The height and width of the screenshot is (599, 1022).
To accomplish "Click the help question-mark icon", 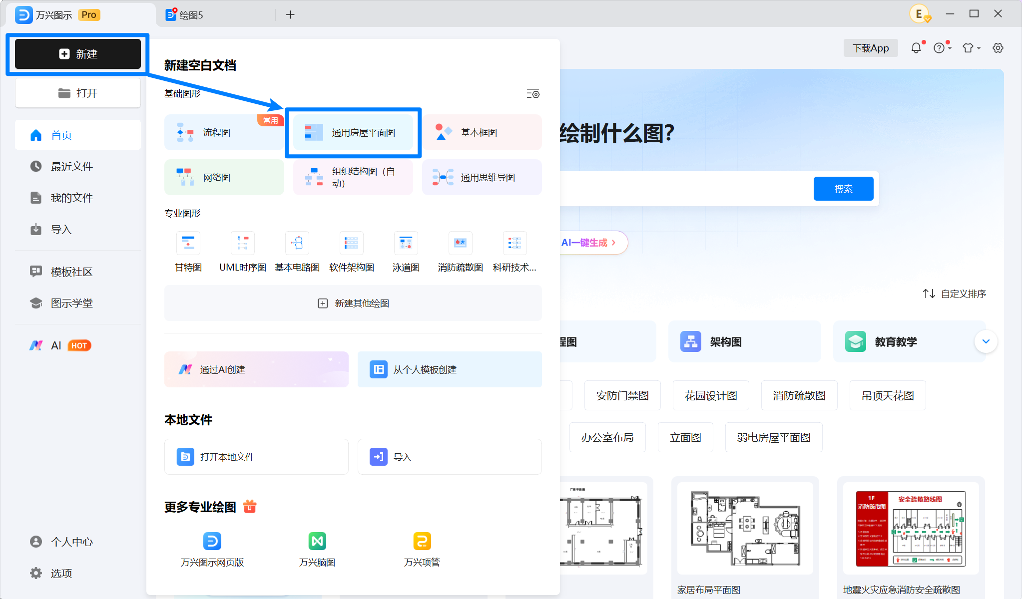I will [939, 48].
